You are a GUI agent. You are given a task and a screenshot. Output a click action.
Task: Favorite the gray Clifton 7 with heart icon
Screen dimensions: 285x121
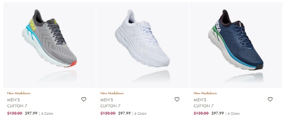[83, 99]
